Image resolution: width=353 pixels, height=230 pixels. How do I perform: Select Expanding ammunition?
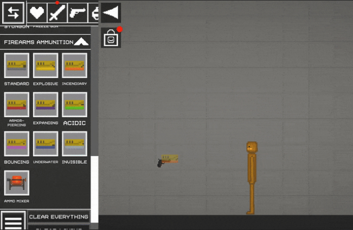(x=46, y=105)
